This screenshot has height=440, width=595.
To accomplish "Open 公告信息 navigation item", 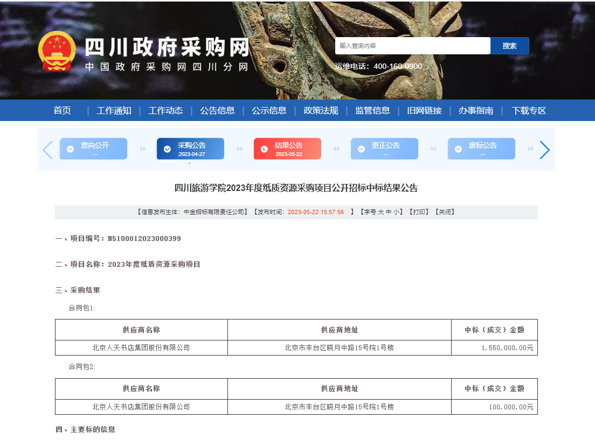I will click(217, 111).
